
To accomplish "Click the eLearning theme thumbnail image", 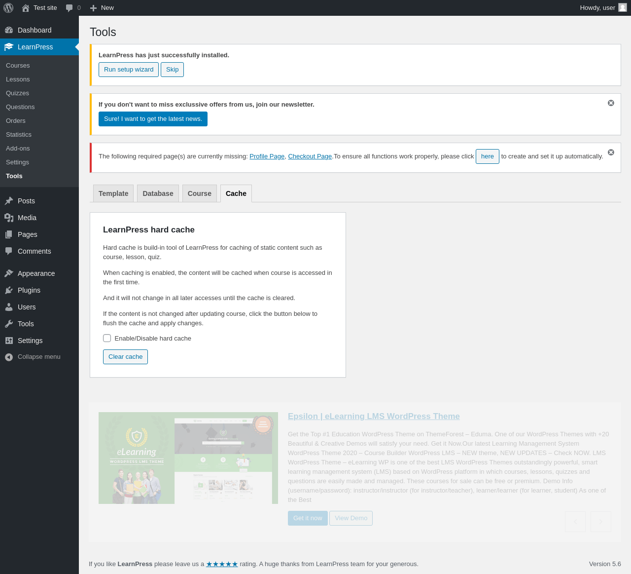I will click(x=188, y=458).
